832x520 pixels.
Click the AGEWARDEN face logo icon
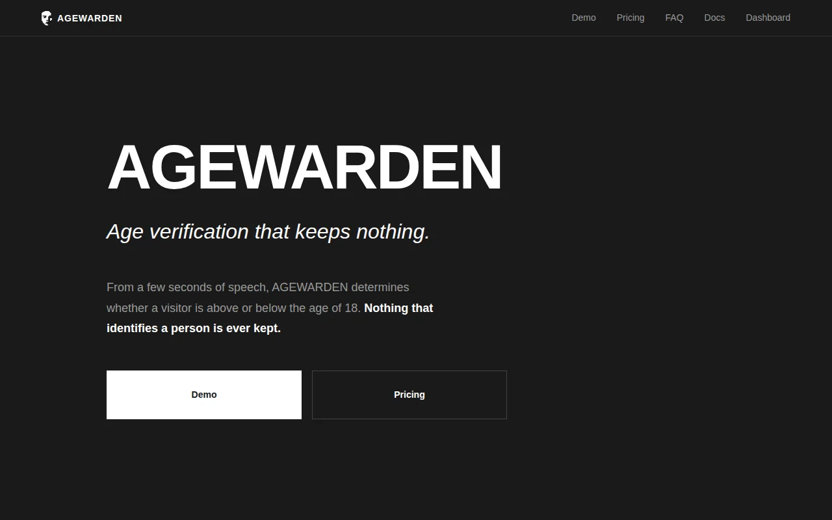pyautogui.click(x=47, y=18)
